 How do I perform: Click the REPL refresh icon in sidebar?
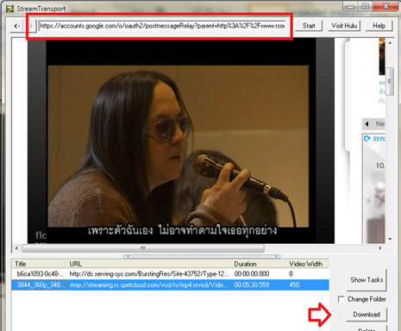pos(367,139)
